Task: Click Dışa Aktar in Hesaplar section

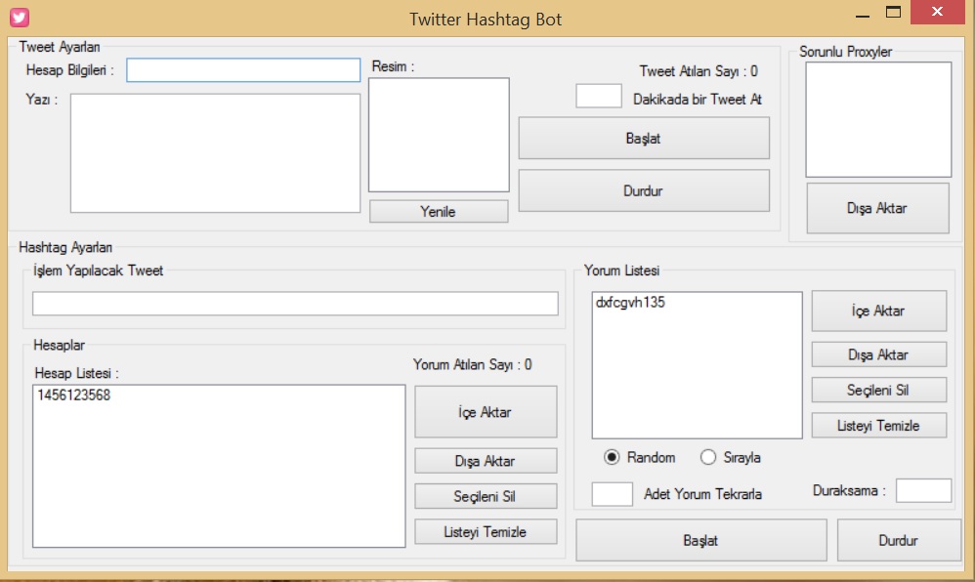Action: click(486, 461)
